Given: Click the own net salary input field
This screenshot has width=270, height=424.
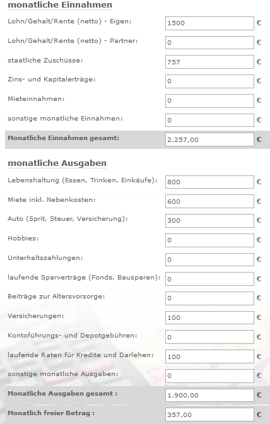Looking at the screenshot, I should coord(209,23).
